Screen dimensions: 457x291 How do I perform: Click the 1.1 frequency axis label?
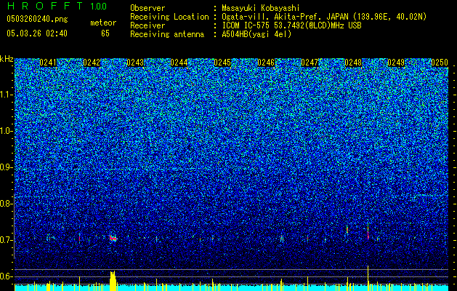click(7, 95)
